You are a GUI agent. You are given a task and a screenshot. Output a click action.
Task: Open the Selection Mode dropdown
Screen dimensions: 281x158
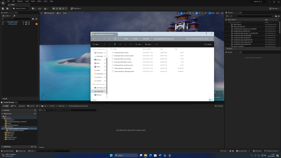20,9
